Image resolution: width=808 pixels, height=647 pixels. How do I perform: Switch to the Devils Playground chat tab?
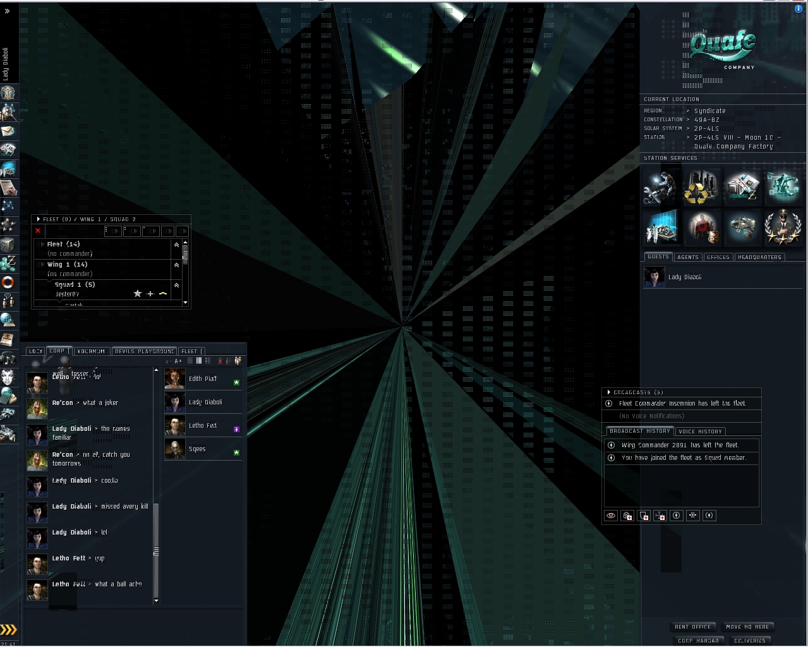tap(144, 351)
